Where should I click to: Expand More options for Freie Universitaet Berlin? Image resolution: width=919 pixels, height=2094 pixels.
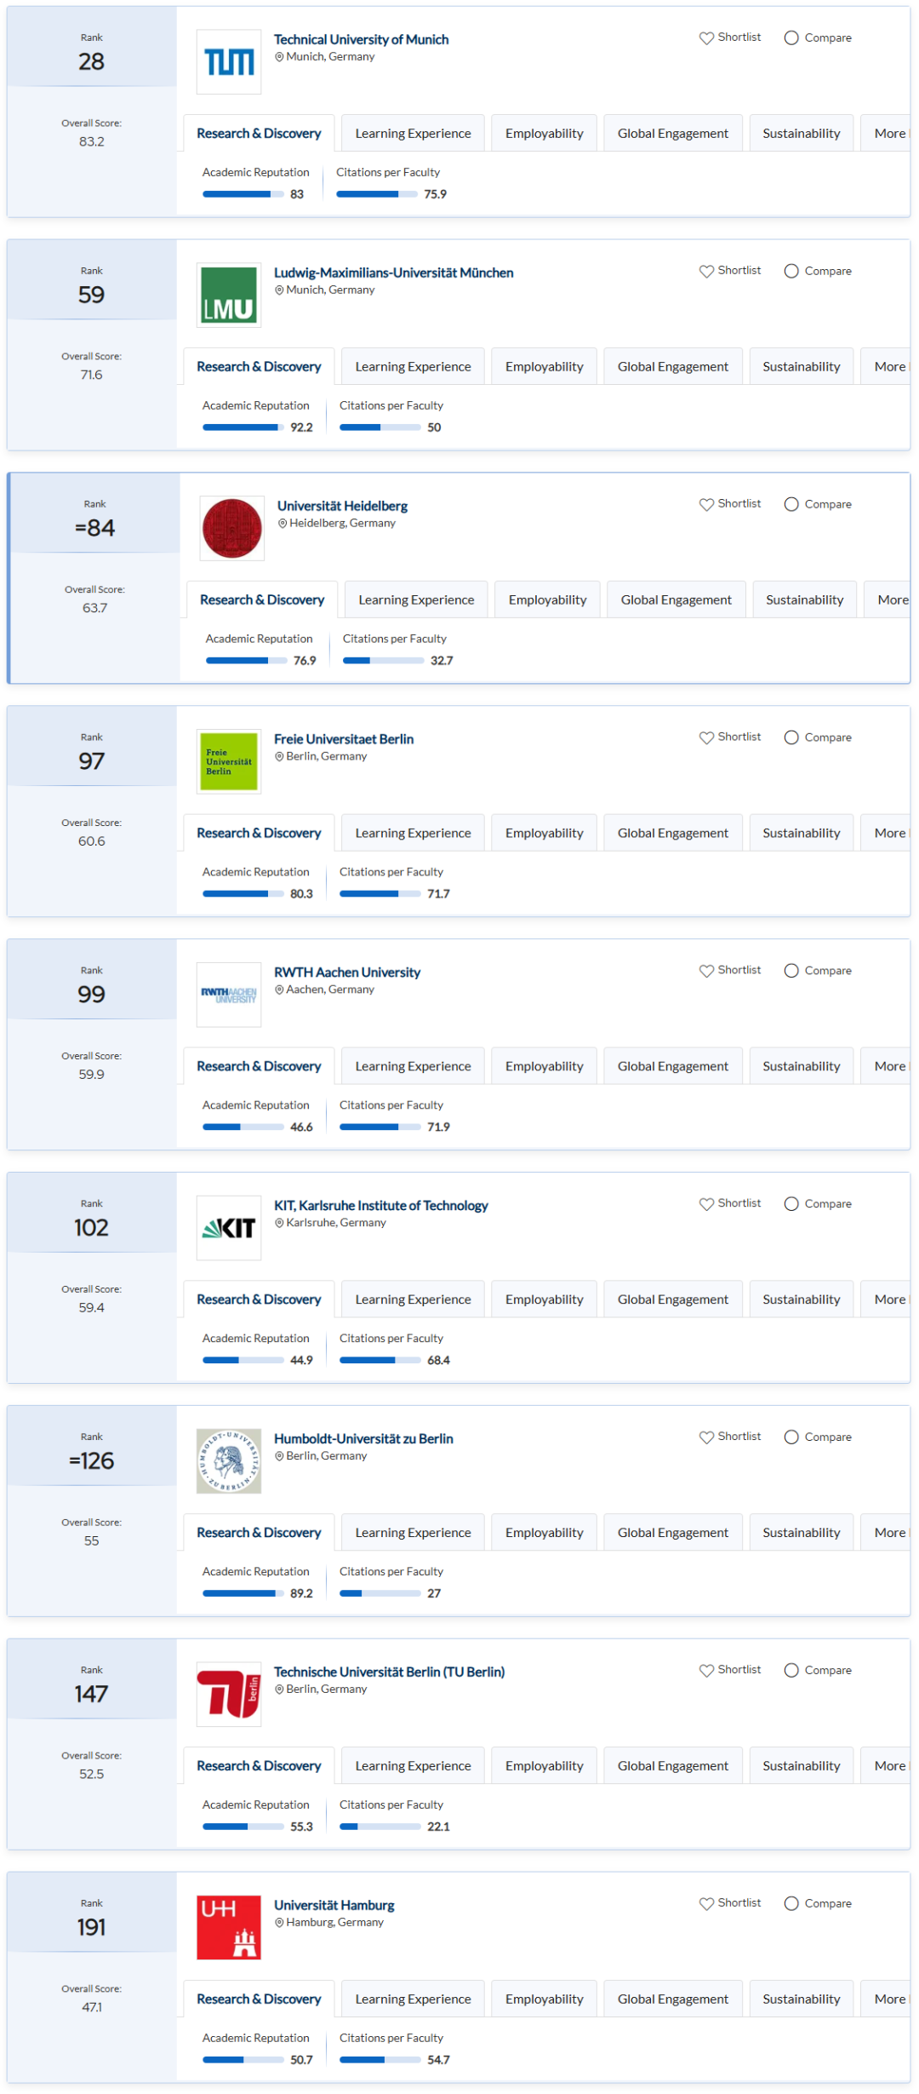click(x=889, y=834)
